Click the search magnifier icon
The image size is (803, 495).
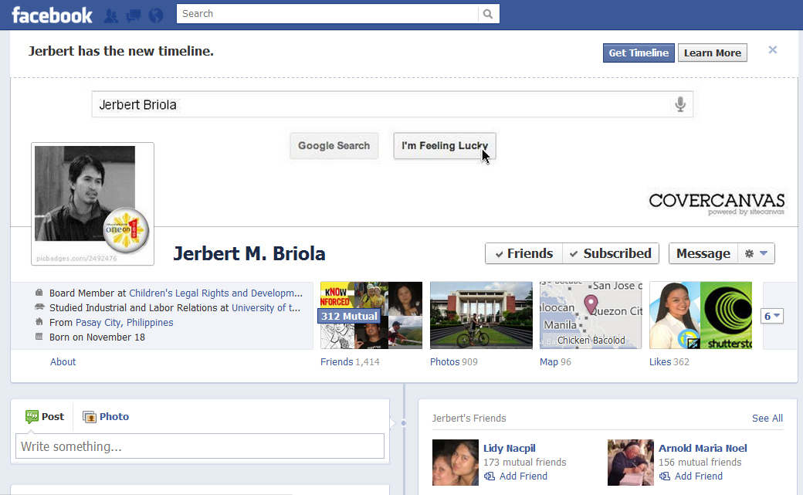[x=488, y=14]
